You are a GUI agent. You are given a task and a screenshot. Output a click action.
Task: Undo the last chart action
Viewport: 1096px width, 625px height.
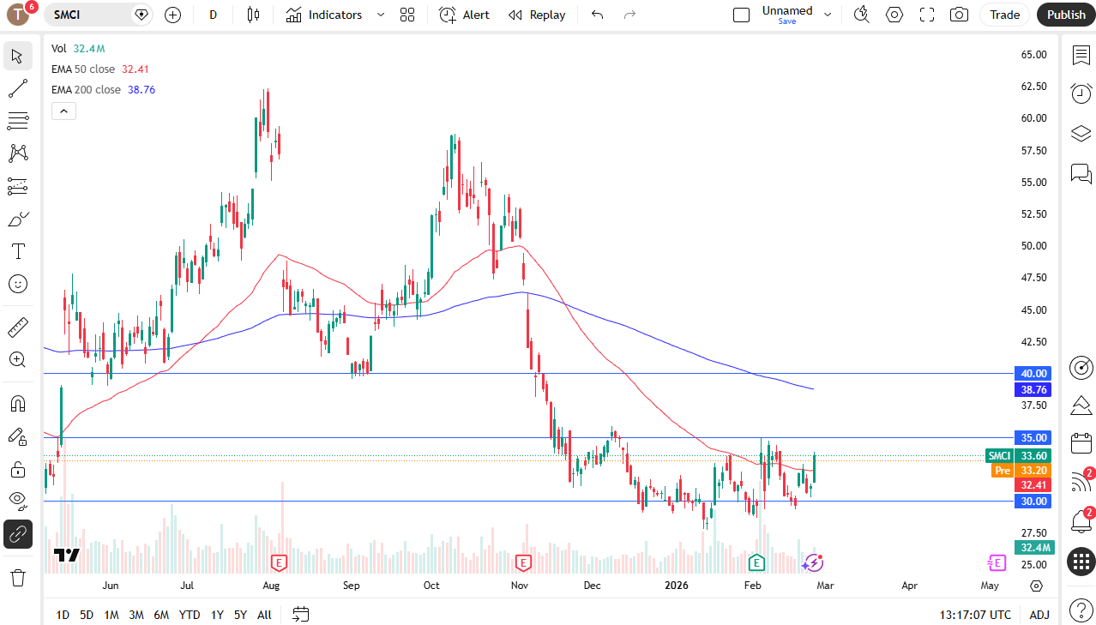tap(598, 15)
